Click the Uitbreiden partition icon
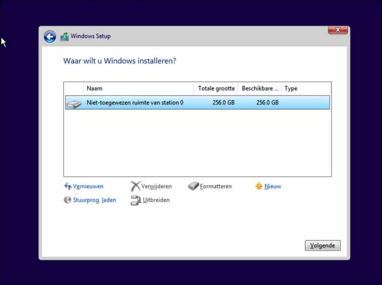The image size is (382, 285). 136,200
